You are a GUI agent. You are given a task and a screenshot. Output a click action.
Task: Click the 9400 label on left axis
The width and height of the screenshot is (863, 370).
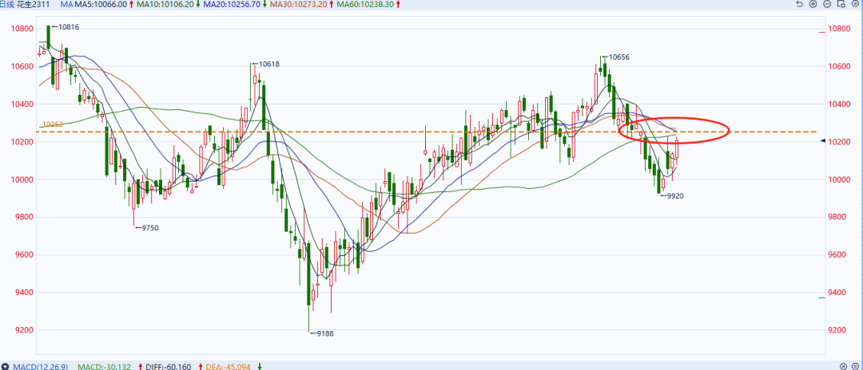click(23, 293)
